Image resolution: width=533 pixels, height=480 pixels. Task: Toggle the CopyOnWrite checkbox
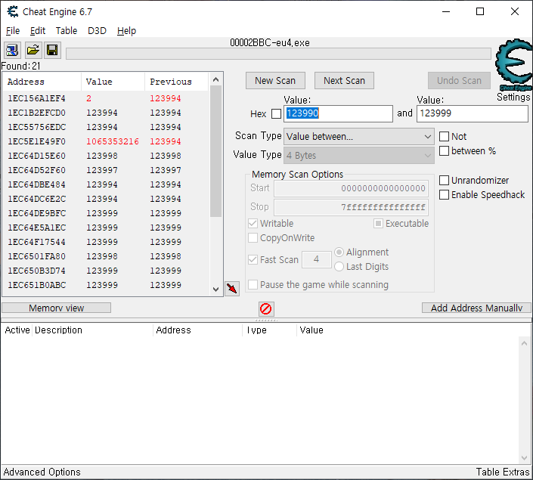click(253, 237)
